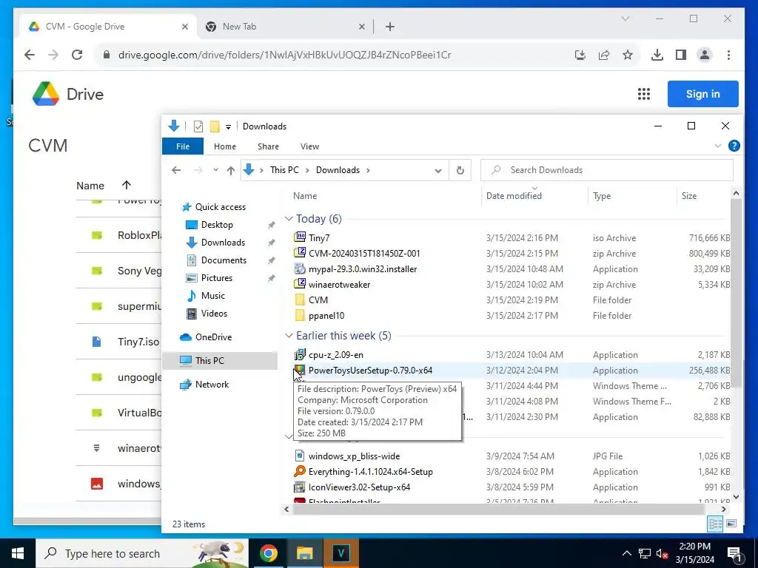Click the muted volume tray icon

(x=663, y=553)
